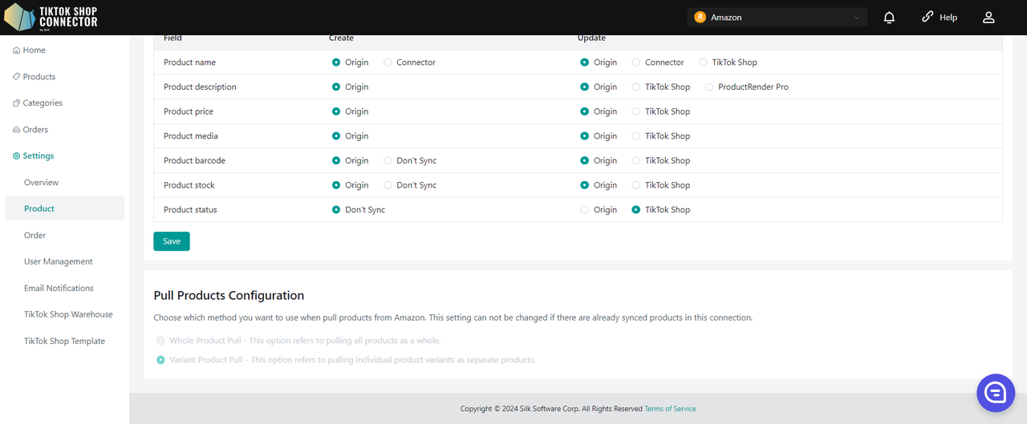Collapse the Settings sidebar section

pyautogui.click(x=39, y=156)
